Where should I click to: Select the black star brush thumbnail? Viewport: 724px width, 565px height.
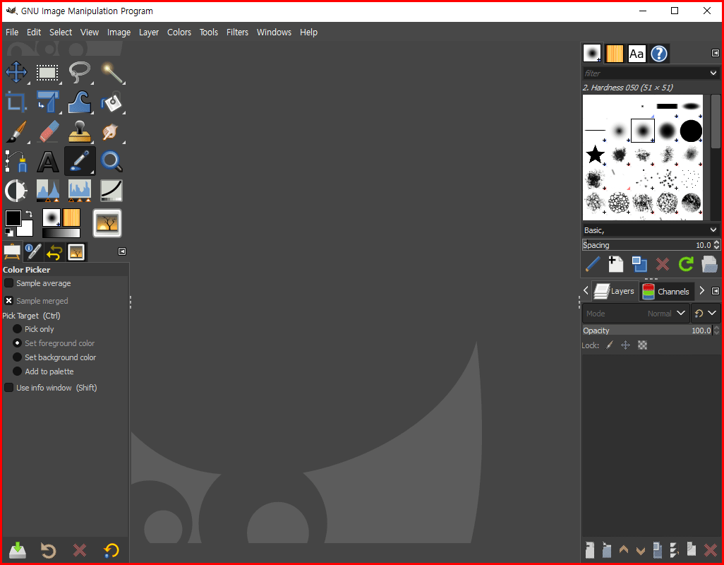coord(595,154)
